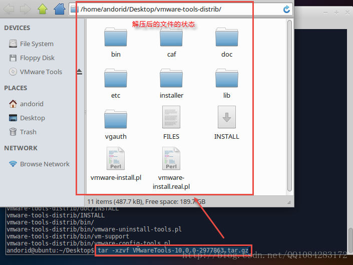Minimize the terminal window behind
The height and width of the screenshot is (265, 353).
coord(325,13)
